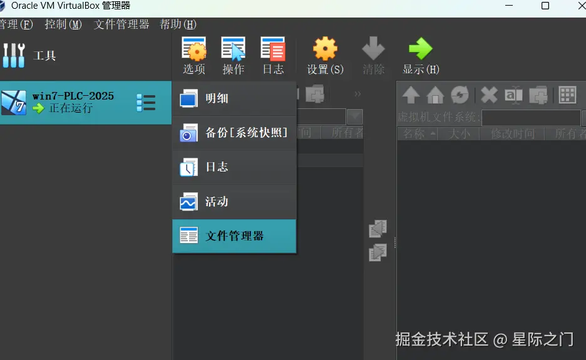The image size is (586, 360).
Task: Open the 选项 toolbar button
Action: (194, 55)
